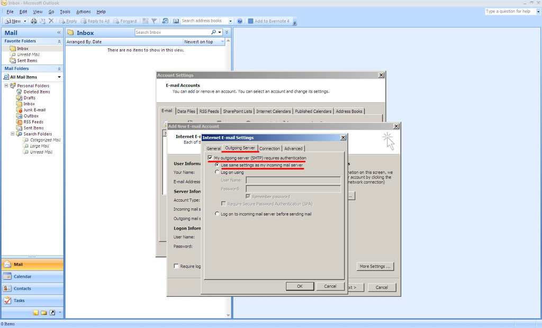Open the Calendar pane
This screenshot has height=328, width=542.
click(x=32, y=277)
